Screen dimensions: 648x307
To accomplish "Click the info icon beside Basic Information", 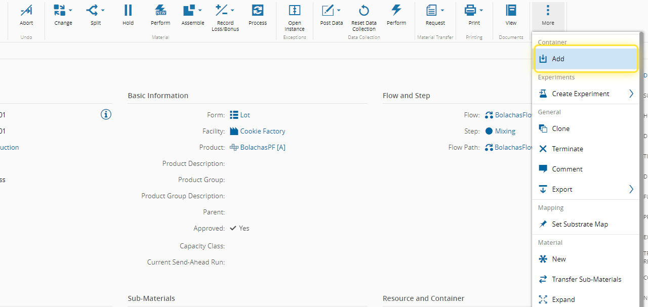I will point(106,114).
